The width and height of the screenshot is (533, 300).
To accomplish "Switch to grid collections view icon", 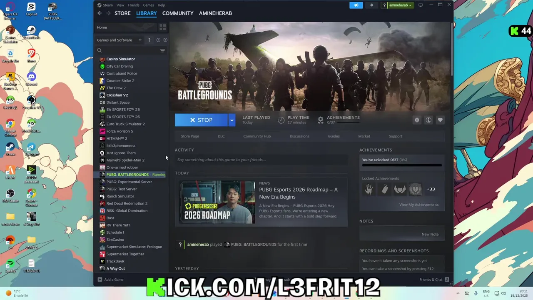I will pyautogui.click(x=162, y=27).
